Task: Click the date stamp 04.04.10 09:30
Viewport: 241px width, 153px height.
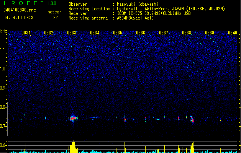Action: tap(20, 18)
